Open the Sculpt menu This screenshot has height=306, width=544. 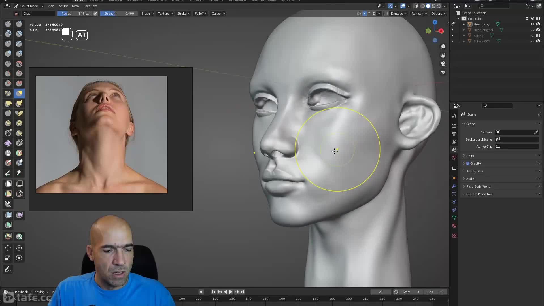click(x=63, y=6)
